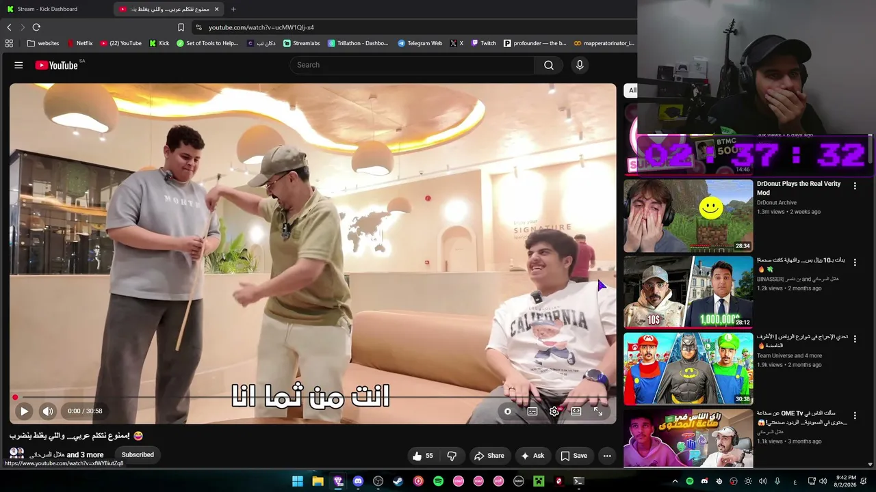Launch Spotify from the taskbar

(x=438, y=481)
